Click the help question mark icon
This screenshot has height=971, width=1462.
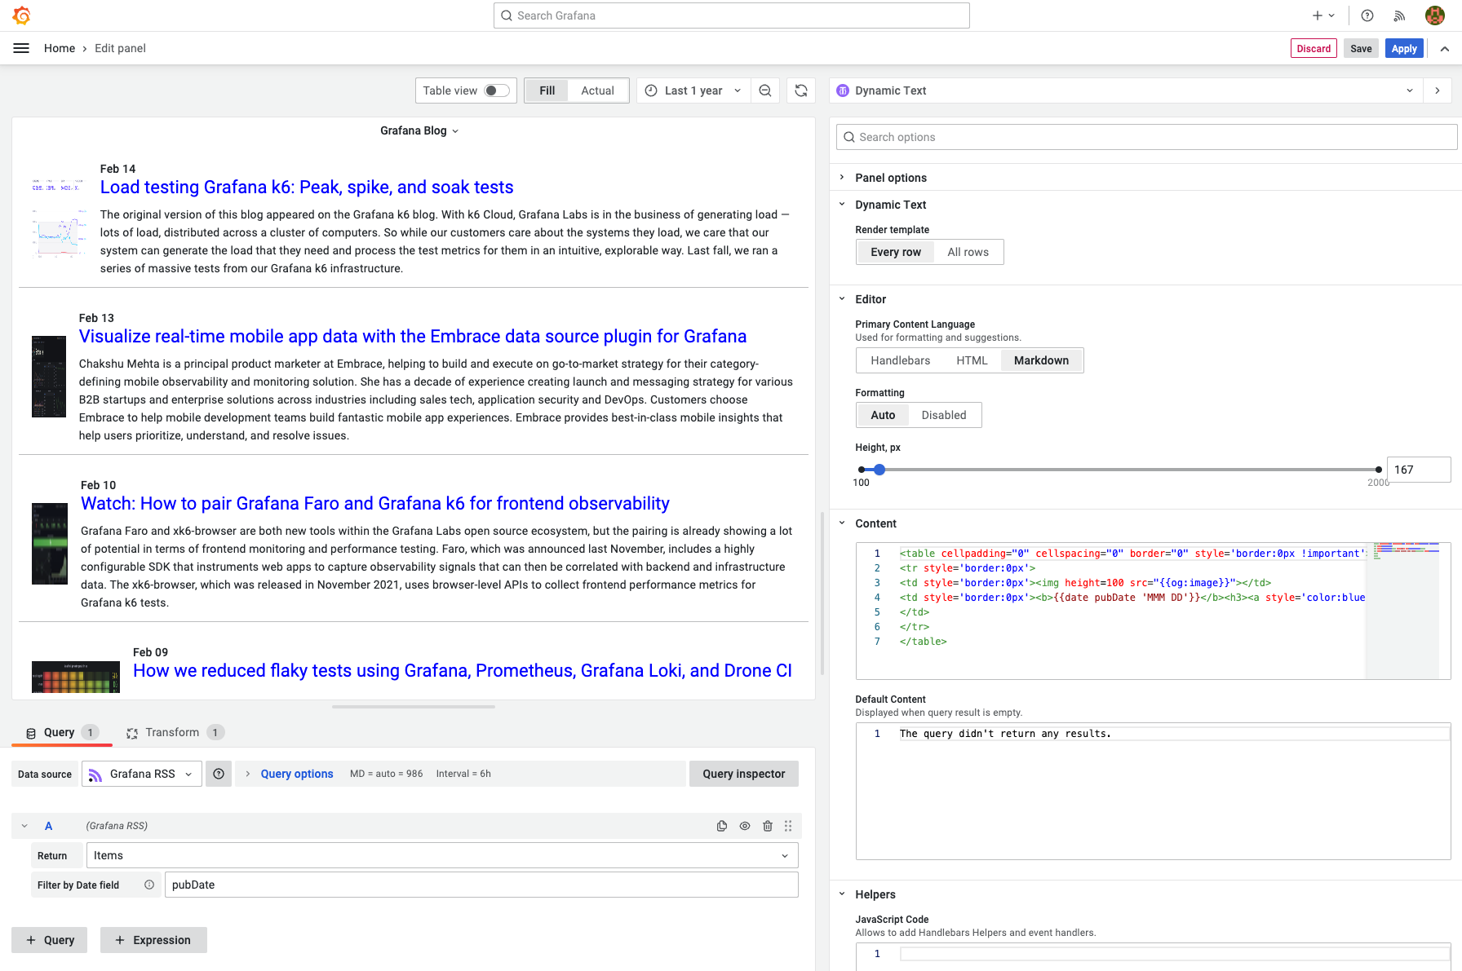click(x=1367, y=15)
